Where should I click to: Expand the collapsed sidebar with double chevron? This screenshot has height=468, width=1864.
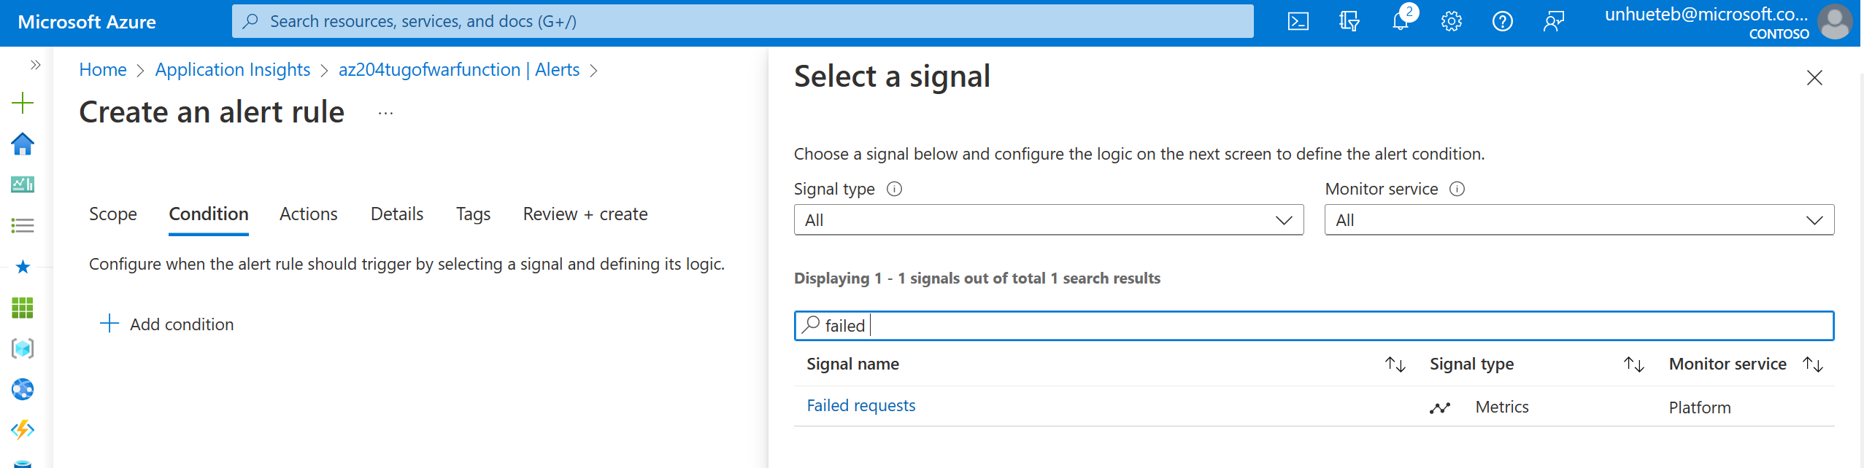(x=34, y=64)
